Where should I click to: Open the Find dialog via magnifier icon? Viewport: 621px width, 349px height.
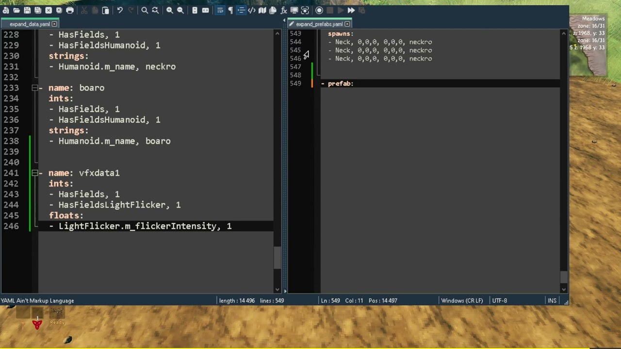pos(145,10)
